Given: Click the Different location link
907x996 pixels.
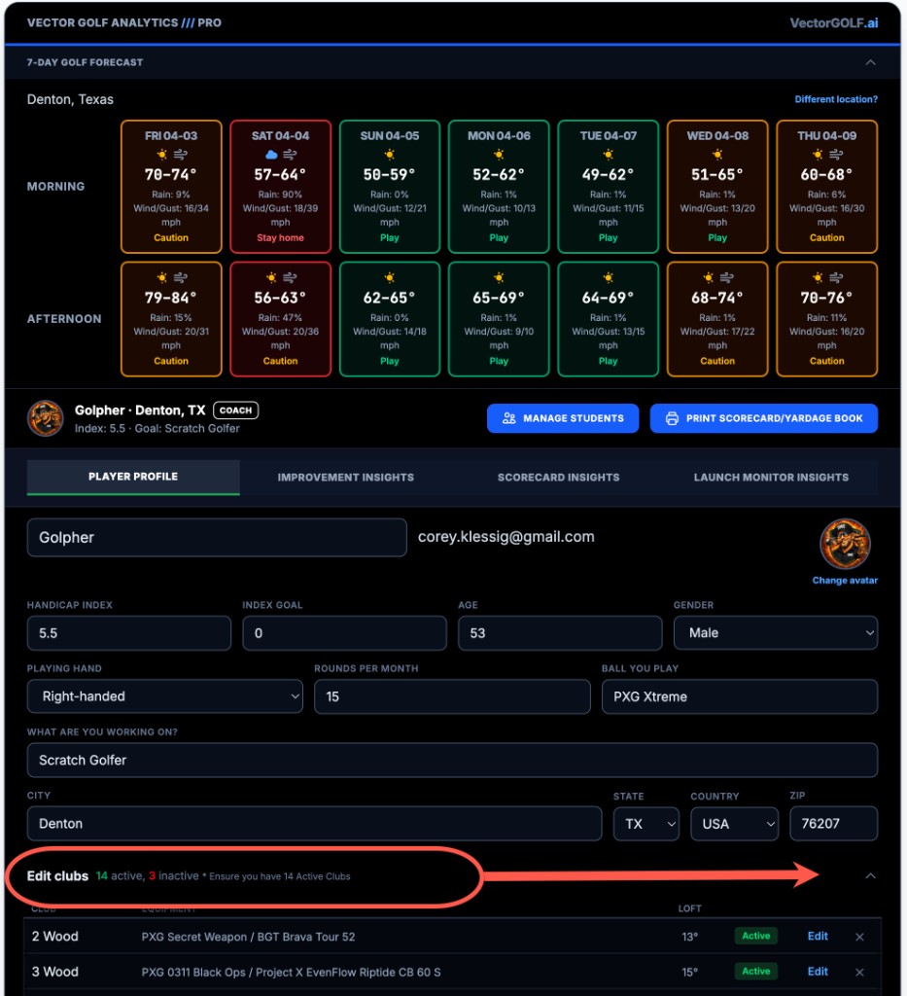Looking at the screenshot, I should click(835, 99).
